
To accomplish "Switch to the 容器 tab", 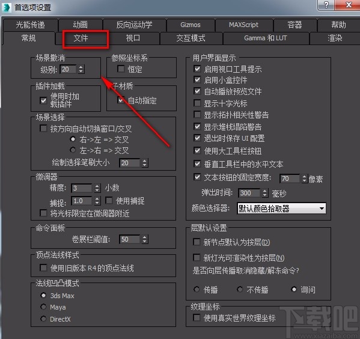I will point(295,25).
